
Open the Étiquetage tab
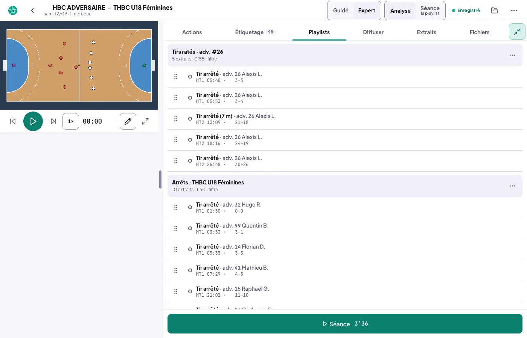[x=255, y=32]
